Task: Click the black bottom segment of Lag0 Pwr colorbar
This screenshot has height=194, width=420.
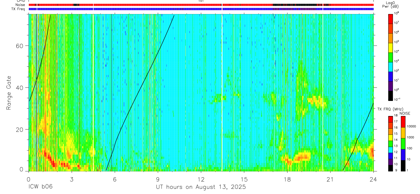Action: 391,95
